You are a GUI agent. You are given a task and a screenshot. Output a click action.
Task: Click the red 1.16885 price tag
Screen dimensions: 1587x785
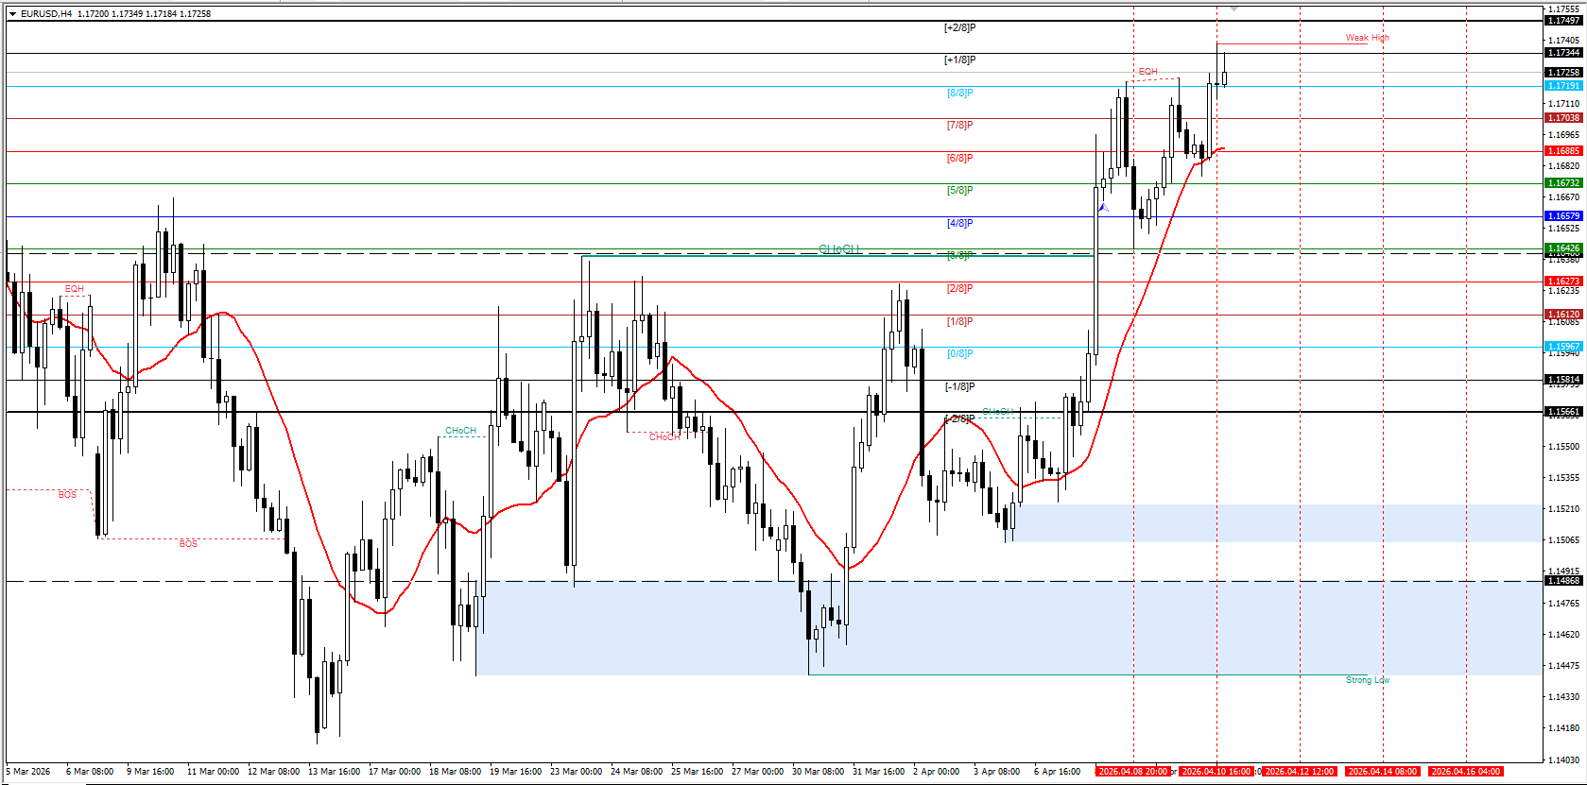[1563, 150]
